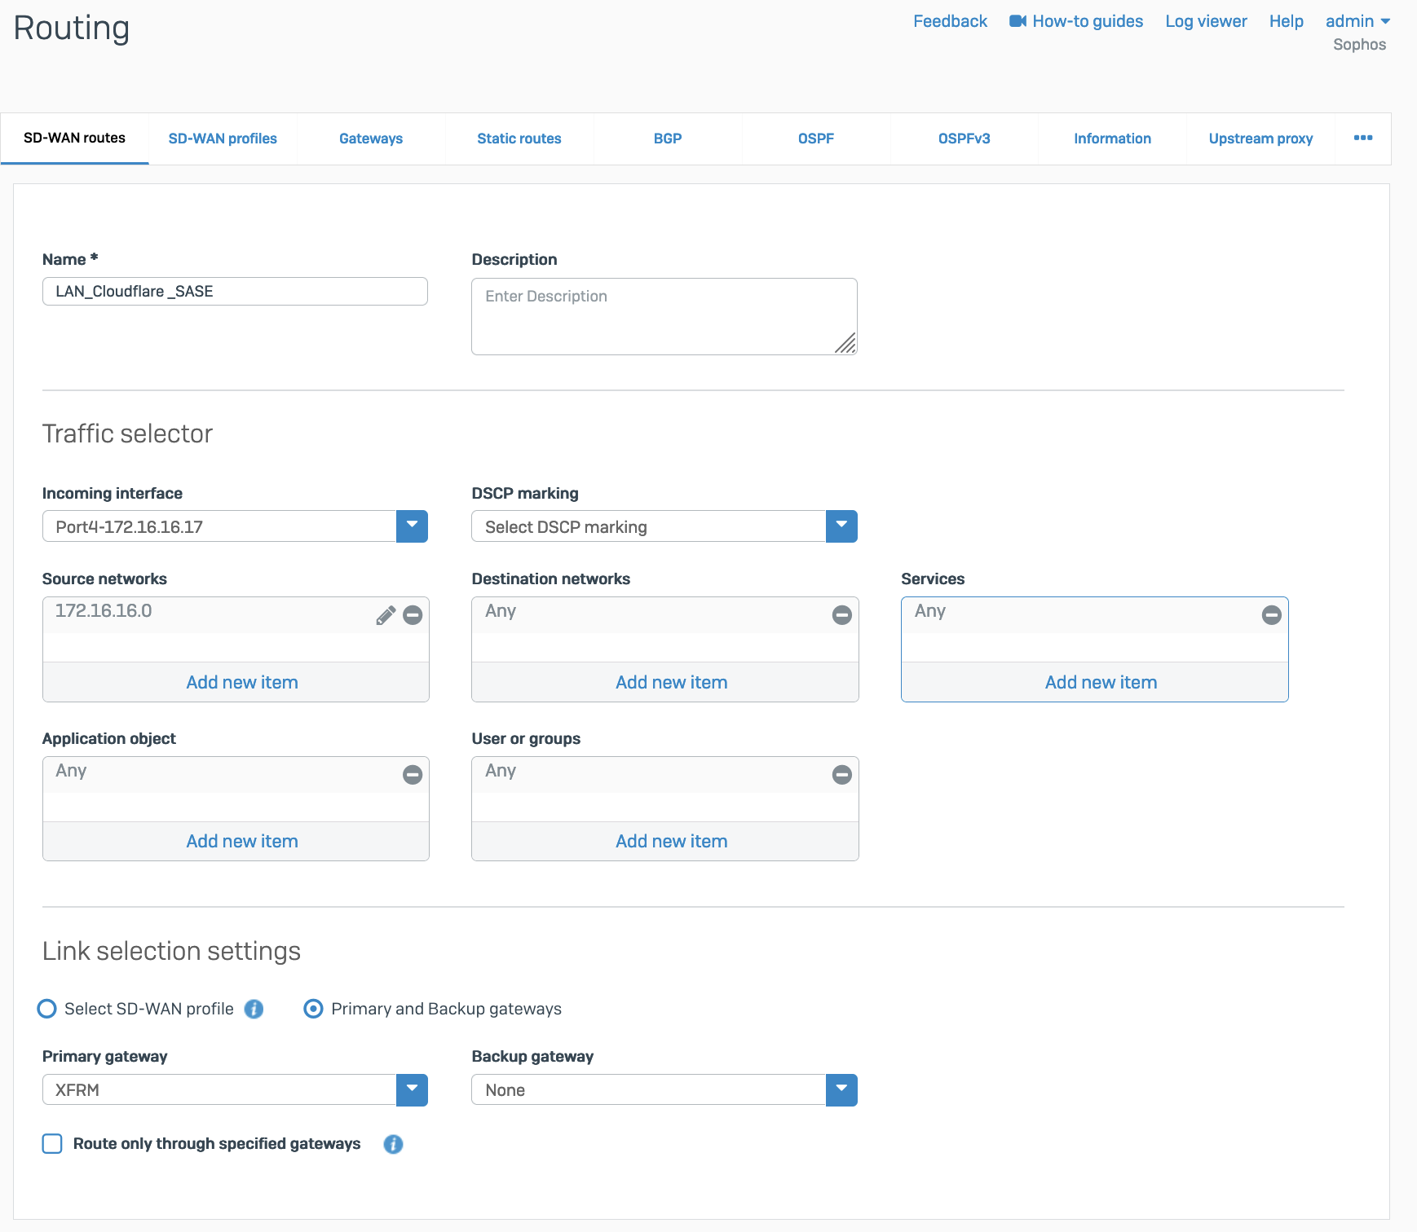Open the Incoming interface dropdown

[413, 526]
